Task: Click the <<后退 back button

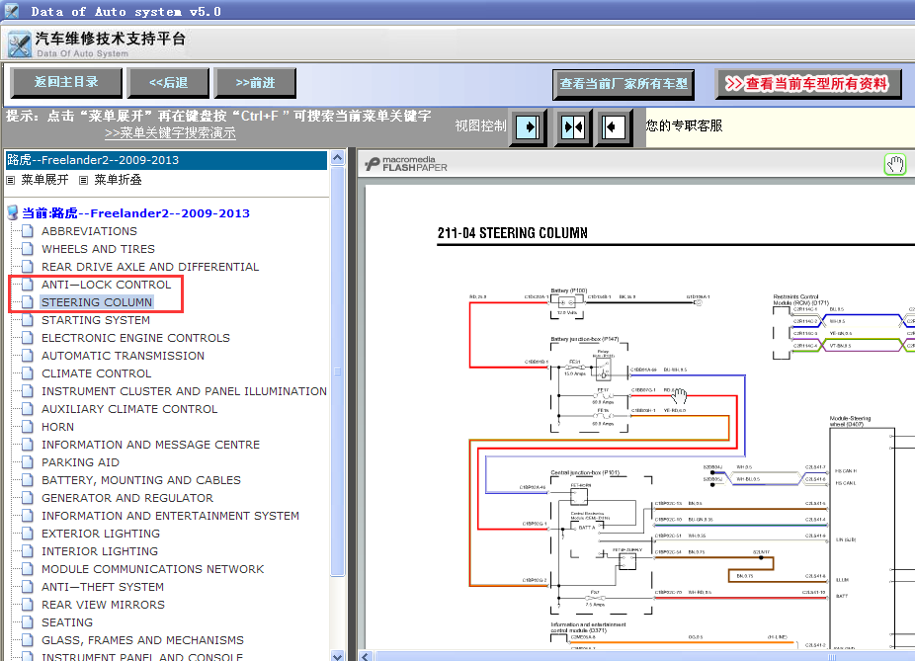Action: point(168,82)
